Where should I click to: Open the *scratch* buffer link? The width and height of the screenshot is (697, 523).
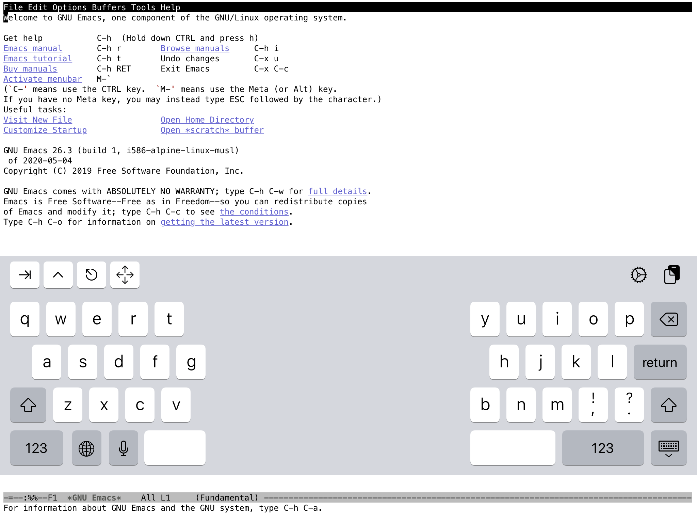point(212,130)
